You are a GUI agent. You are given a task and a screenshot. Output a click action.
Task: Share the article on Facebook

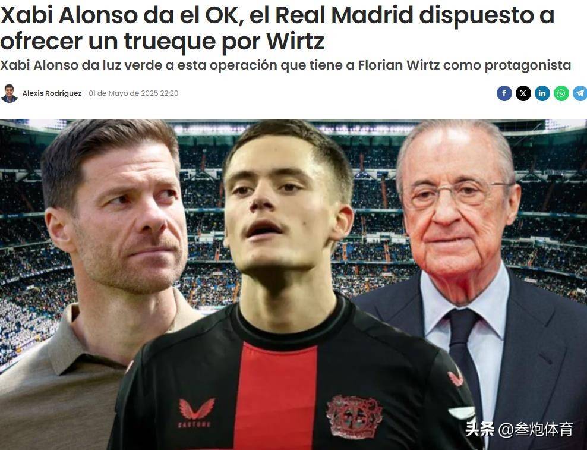coord(504,93)
